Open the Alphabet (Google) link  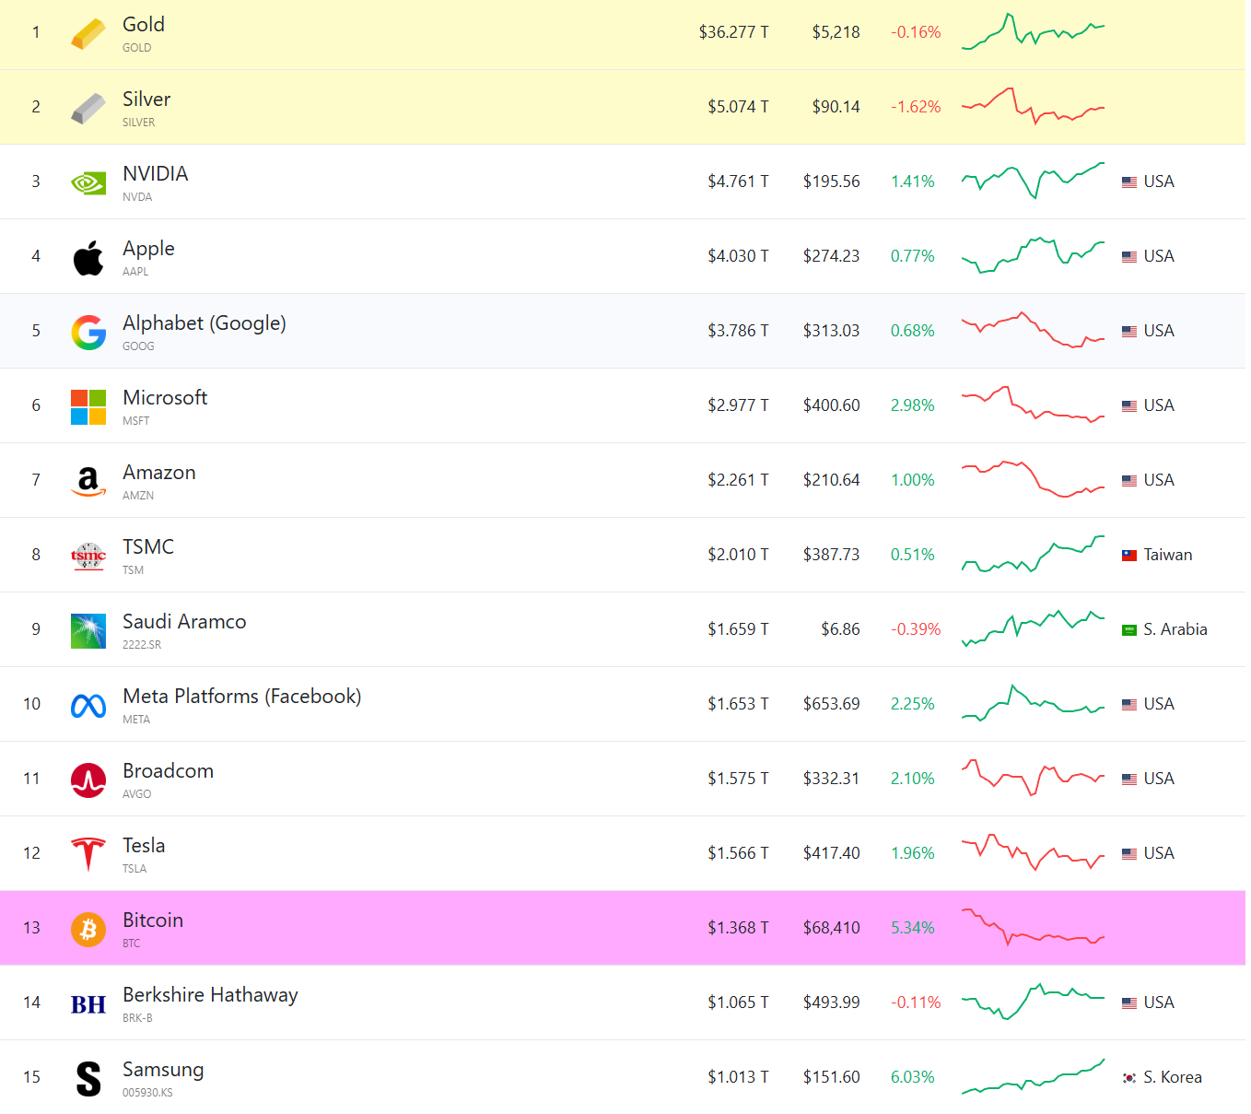[205, 323]
